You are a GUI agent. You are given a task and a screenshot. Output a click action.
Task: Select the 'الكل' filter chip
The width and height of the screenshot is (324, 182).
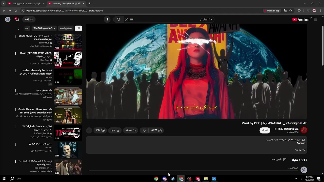[78, 28]
